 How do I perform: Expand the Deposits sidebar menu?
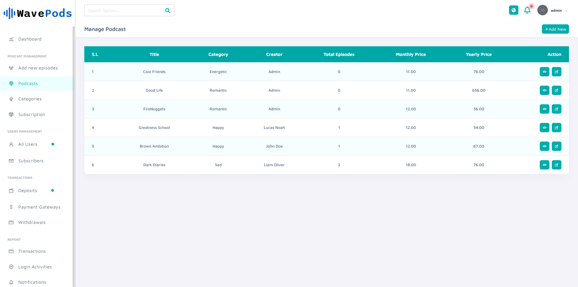point(28,191)
